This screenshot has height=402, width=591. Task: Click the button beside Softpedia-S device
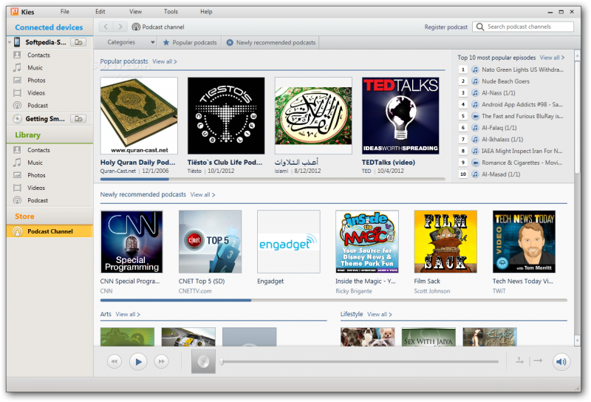point(78,42)
